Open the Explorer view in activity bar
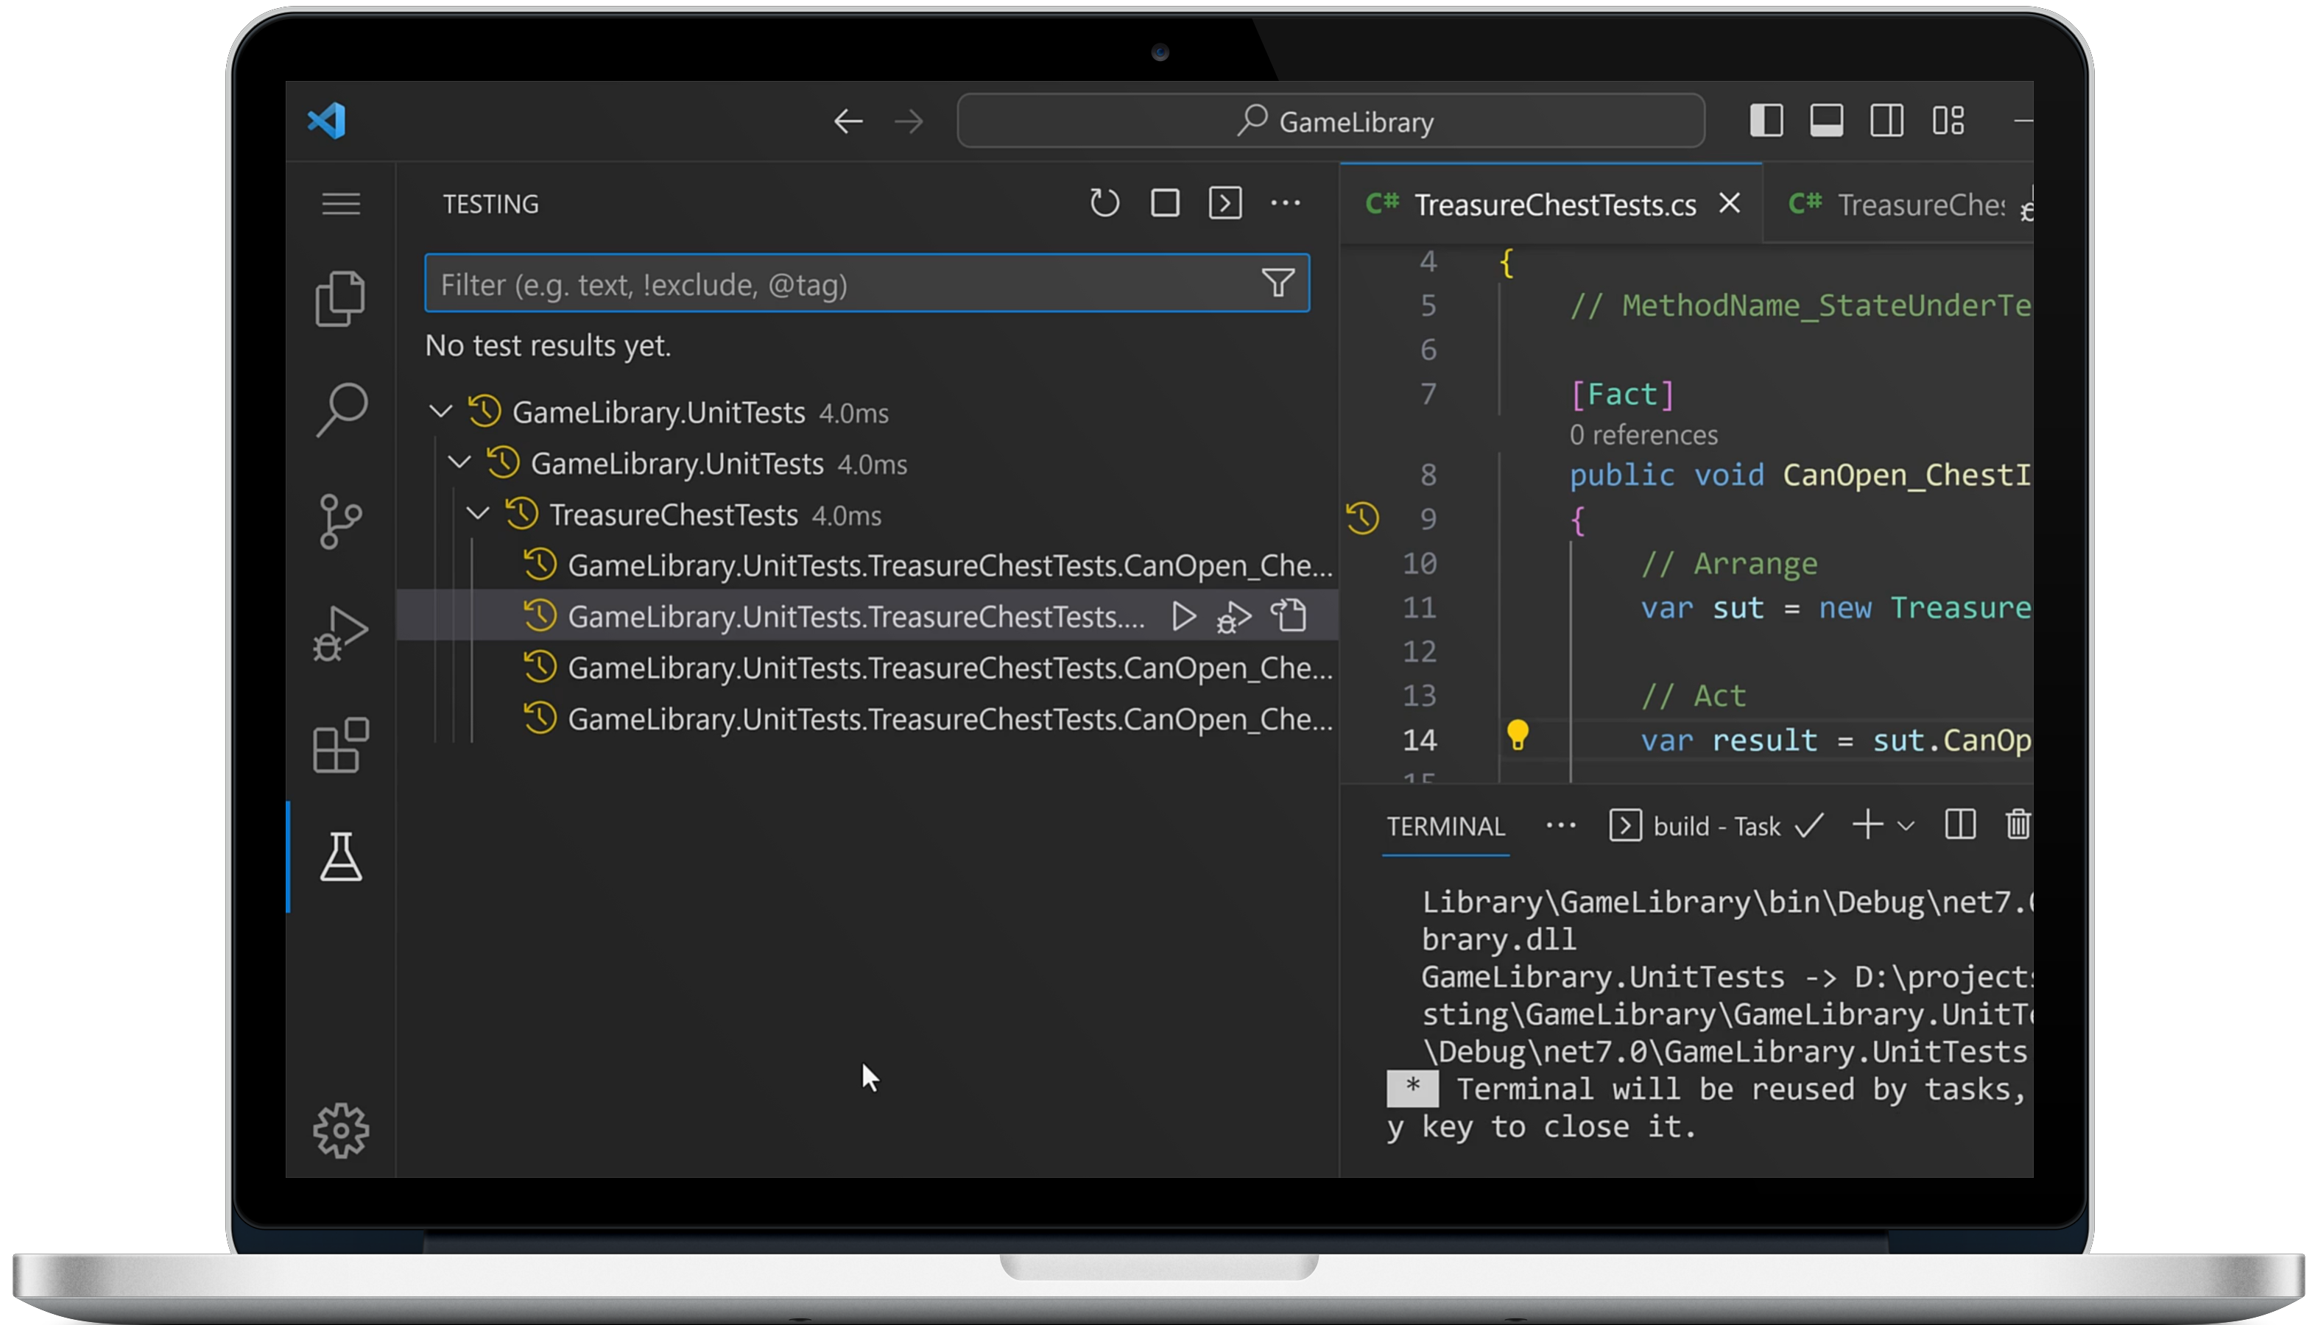 (x=340, y=297)
